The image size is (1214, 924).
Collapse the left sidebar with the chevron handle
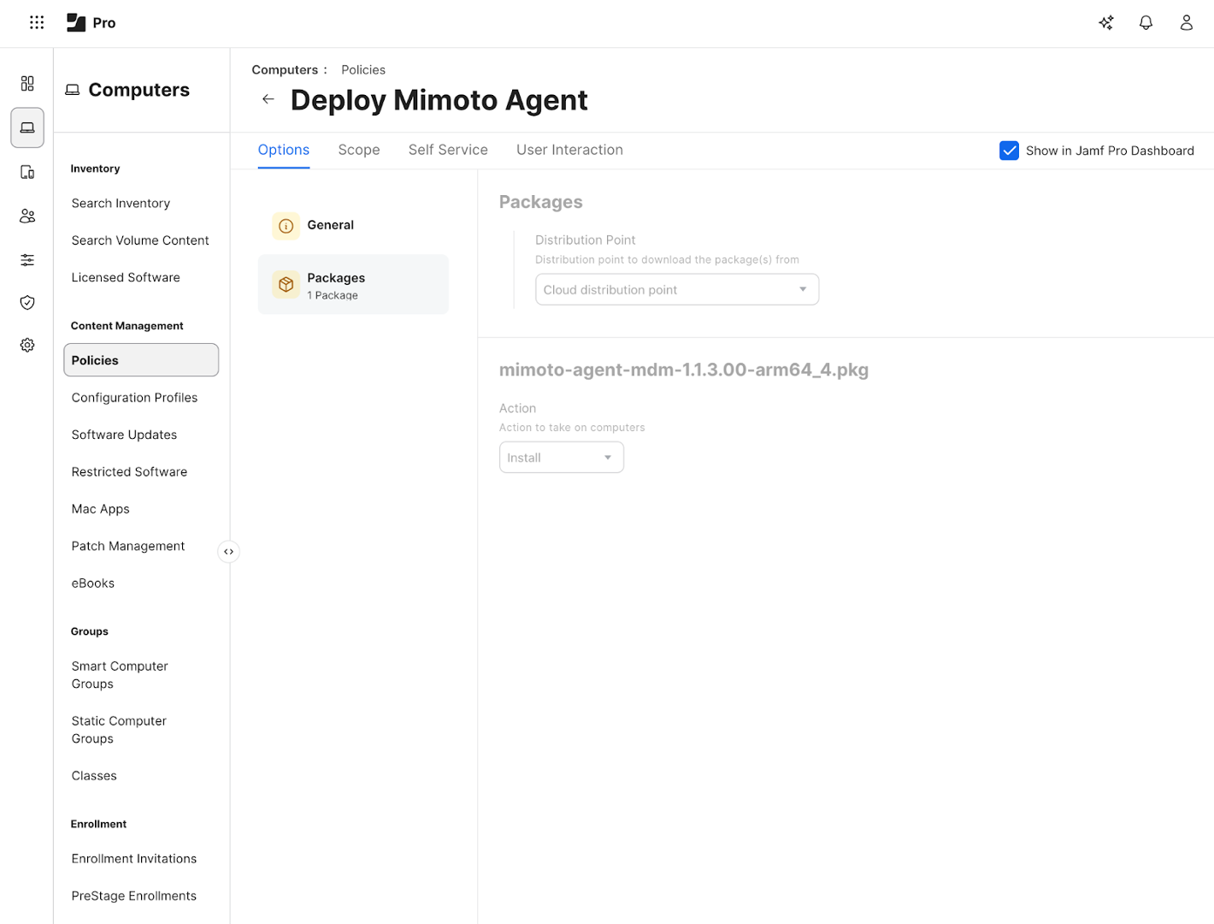click(x=228, y=552)
